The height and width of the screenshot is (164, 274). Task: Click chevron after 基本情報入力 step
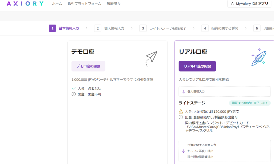[86, 28]
